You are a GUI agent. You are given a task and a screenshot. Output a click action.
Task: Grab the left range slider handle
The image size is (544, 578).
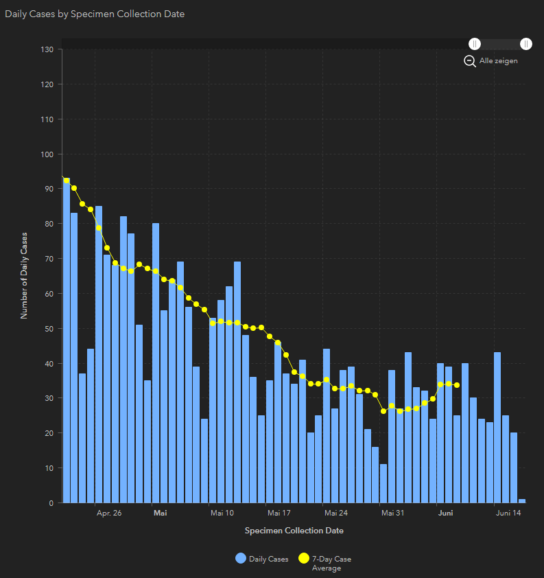(475, 44)
